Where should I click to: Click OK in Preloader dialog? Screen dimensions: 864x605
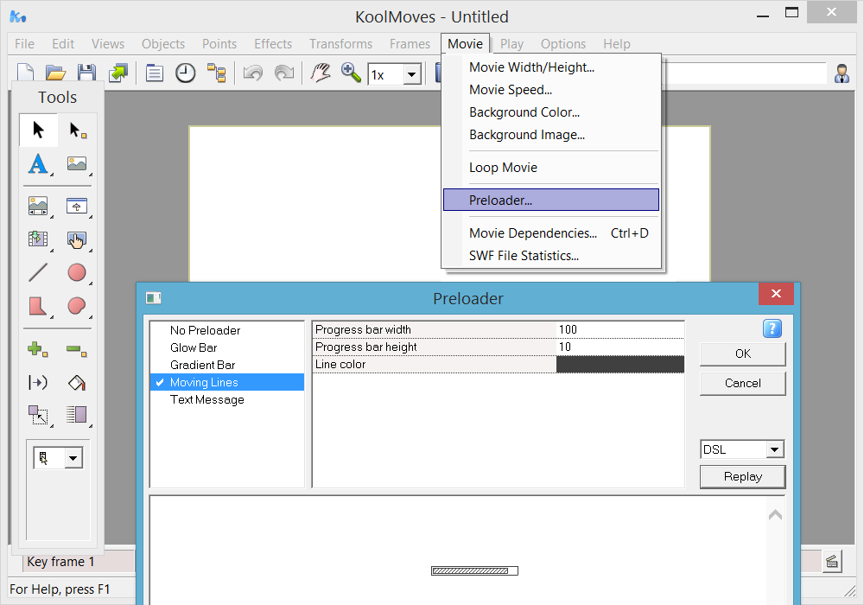(743, 353)
